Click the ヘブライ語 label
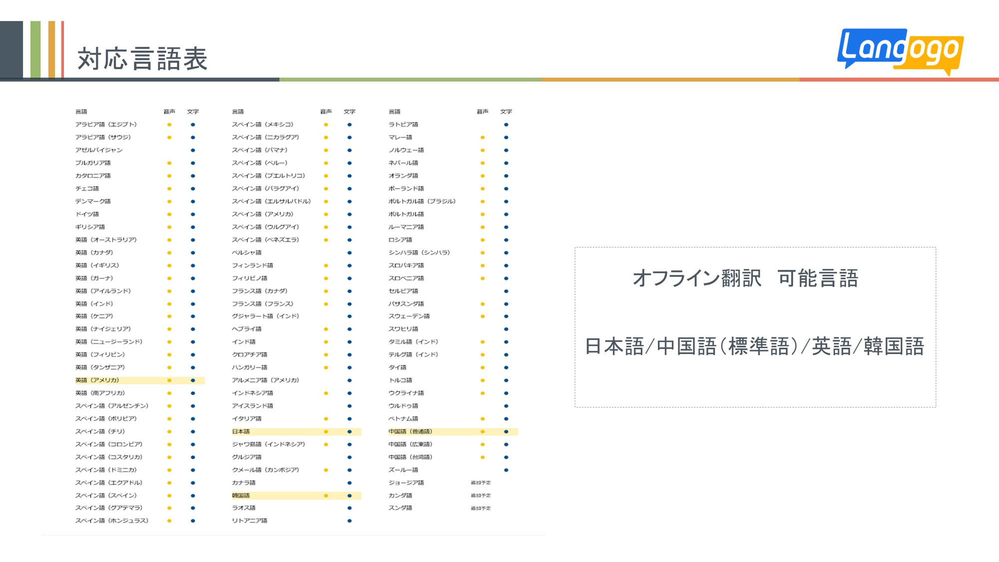Screen dimensions: 999x562 (x=247, y=329)
